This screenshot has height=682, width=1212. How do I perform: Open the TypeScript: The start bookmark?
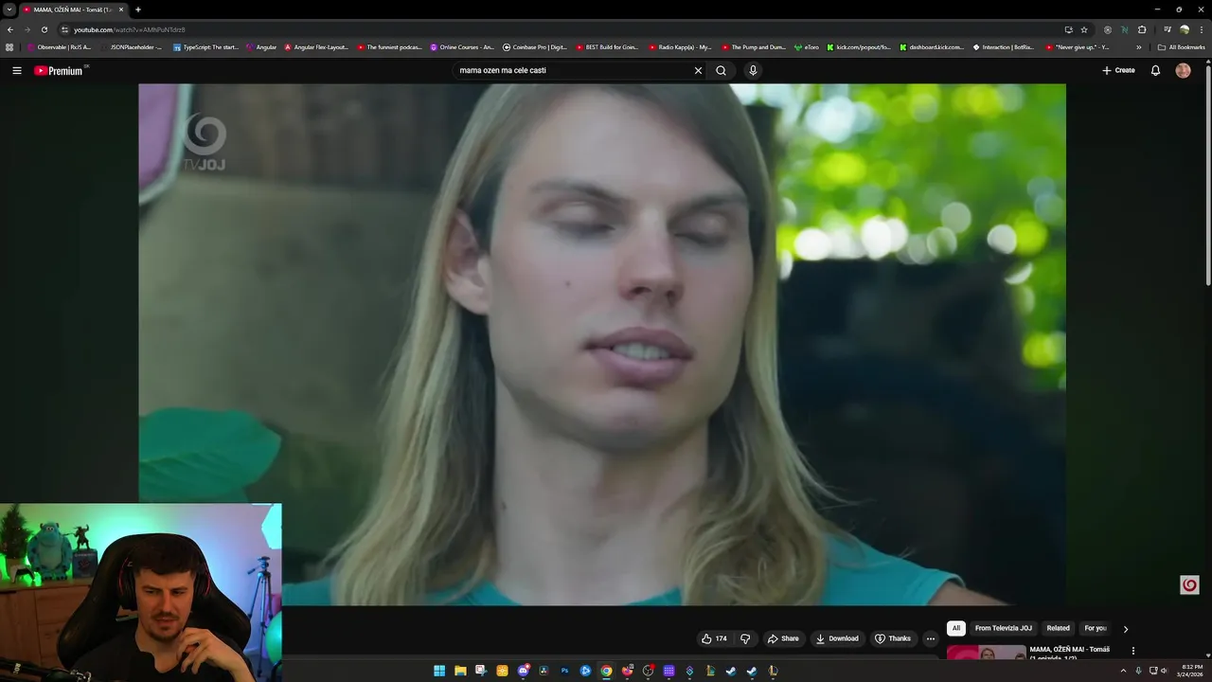205,46
